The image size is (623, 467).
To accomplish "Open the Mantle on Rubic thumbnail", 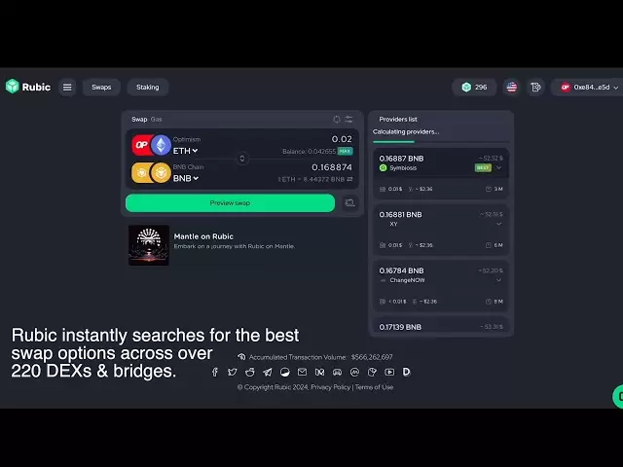I will pos(149,245).
